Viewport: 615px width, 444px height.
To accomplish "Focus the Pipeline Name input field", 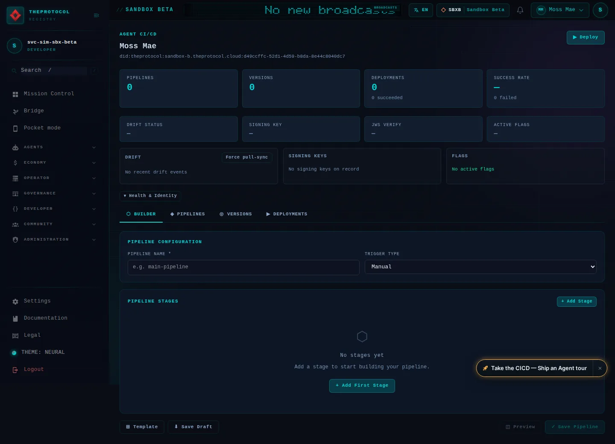I will click(x=243, y=267).
